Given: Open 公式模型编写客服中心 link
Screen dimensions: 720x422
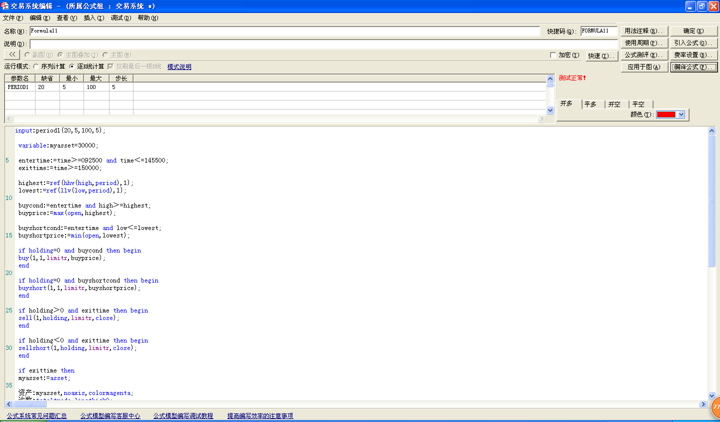Looking at the screenshot, I should click(x=110, y=416).
